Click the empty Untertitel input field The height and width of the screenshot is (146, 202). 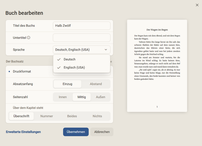[82, 38]
